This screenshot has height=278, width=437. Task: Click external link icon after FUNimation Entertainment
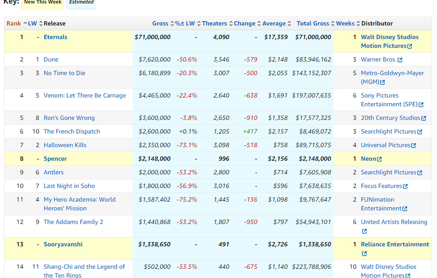click(x=405, y=209)
